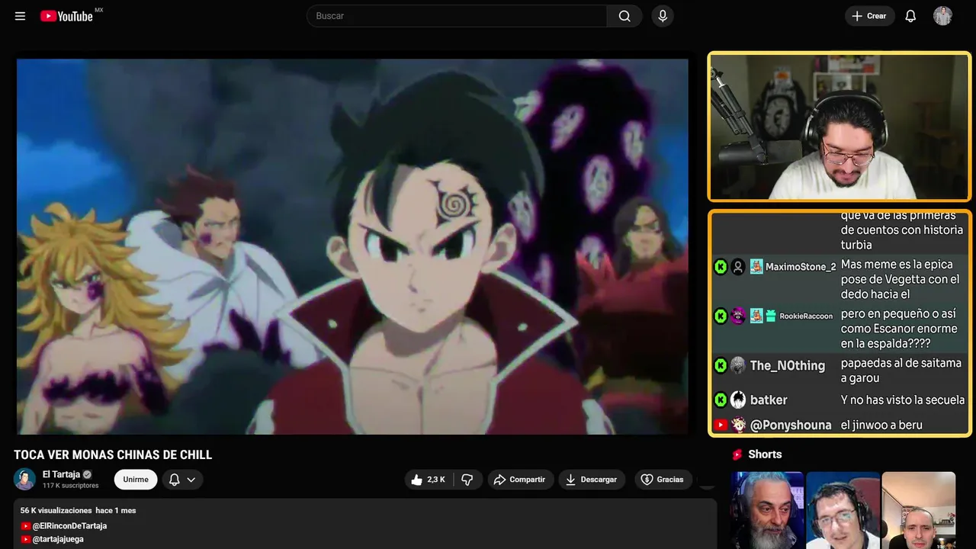
Task: Click the Shorts section heading
Action: [x=765, y=454]
